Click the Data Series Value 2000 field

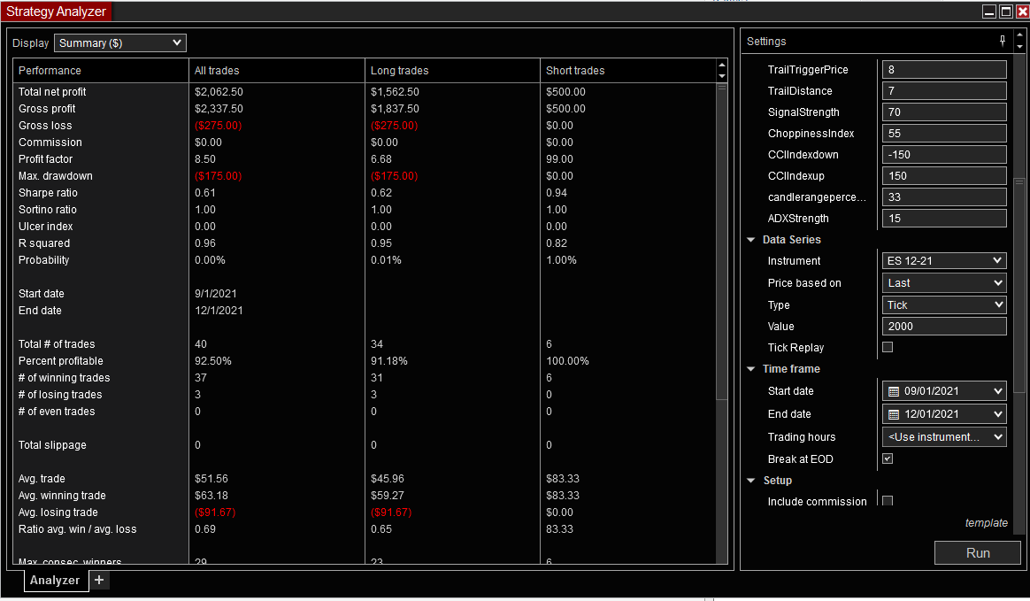944,327
